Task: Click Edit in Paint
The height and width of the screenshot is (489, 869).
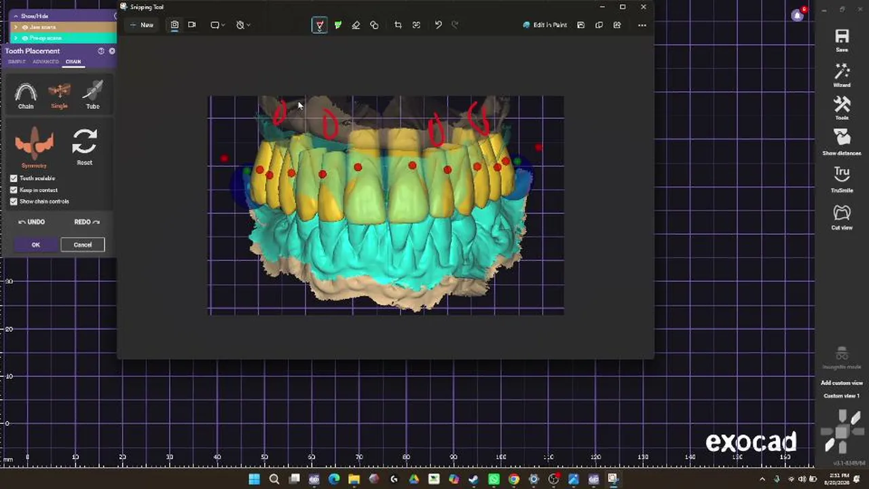Action: [x=545, y=25]
